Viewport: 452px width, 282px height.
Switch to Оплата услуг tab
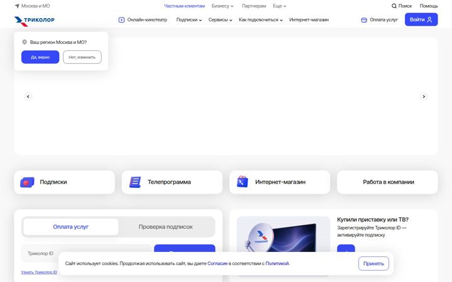70,227
